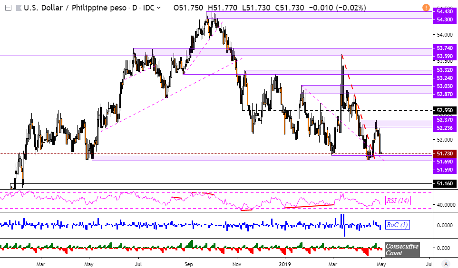This screenshot has width=458, height=268.
Task: Click the 53.740 purple price label
Action: (445, 48)
